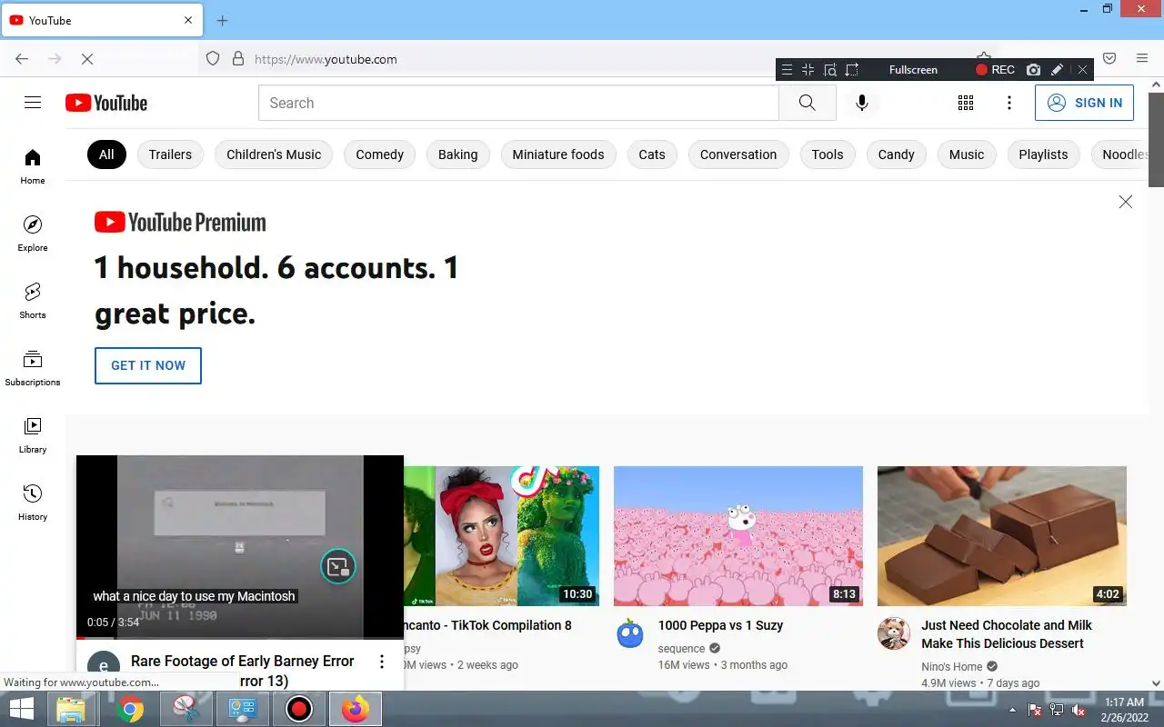Open the Fullscreen capture mode selector
1164x727 pixels.
tap(913, 70)
